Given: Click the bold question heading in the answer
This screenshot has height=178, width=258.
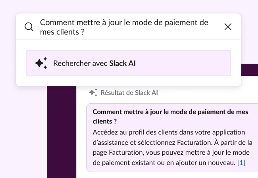Looking at the screenshot, I should (170, 112).
